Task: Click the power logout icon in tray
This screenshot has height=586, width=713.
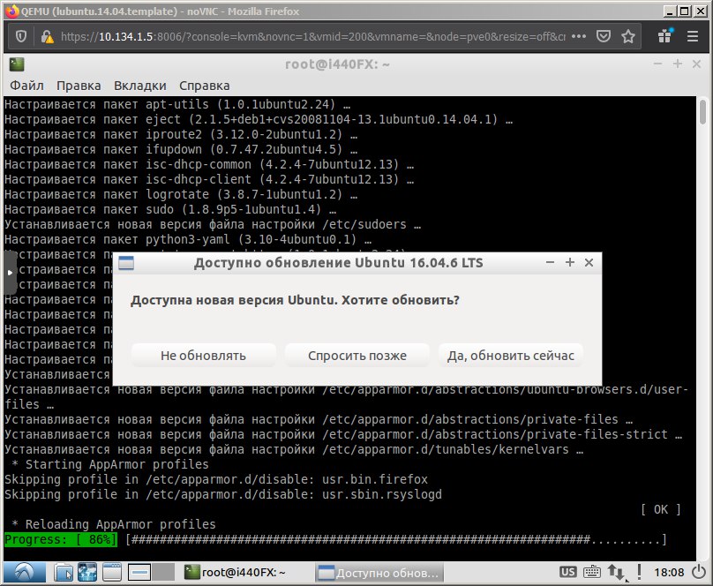Action: [700, 572]
